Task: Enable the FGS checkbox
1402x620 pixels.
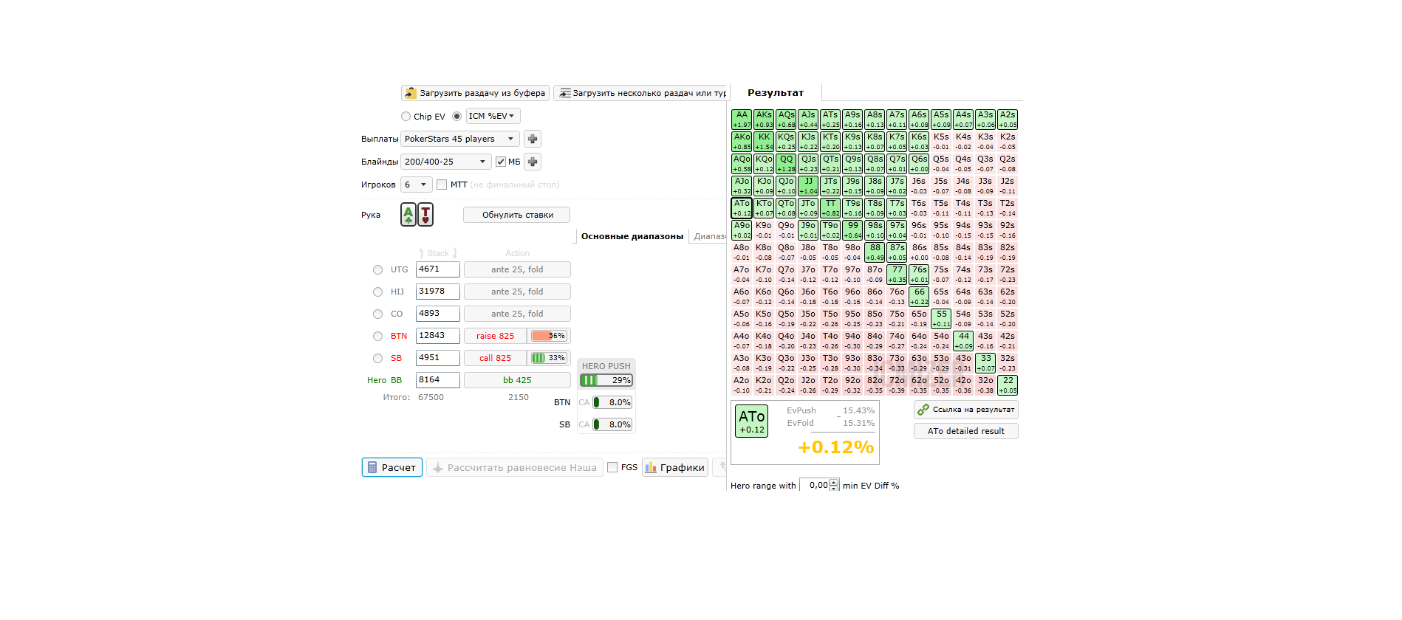Action: [612, 467]
